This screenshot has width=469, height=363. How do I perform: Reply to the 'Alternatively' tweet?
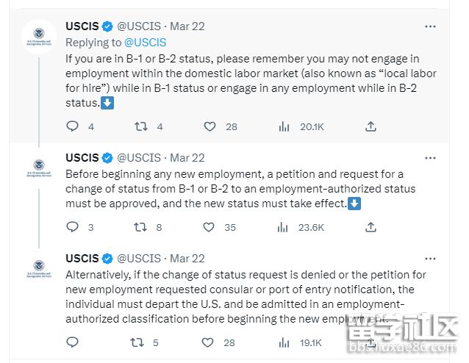point(72,342)
